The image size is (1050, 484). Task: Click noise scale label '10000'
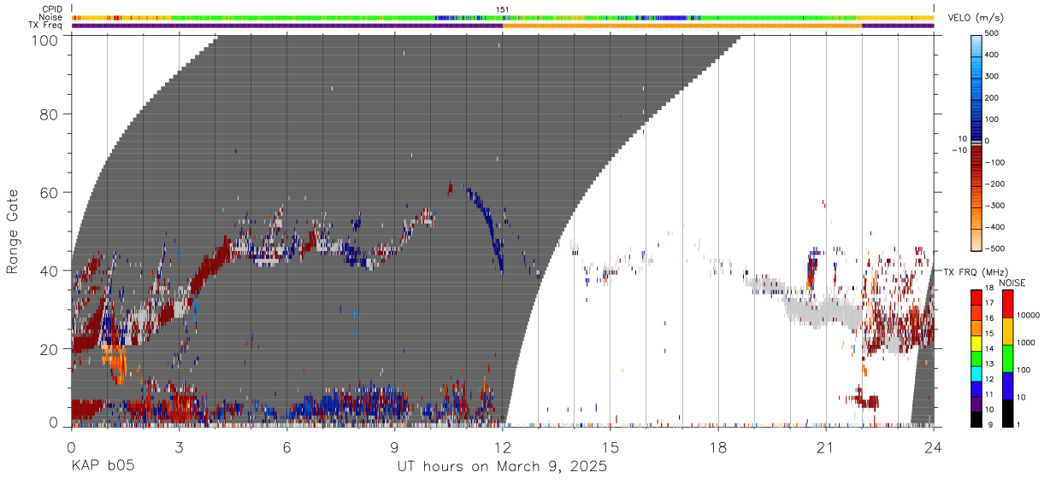point(1029,316)
